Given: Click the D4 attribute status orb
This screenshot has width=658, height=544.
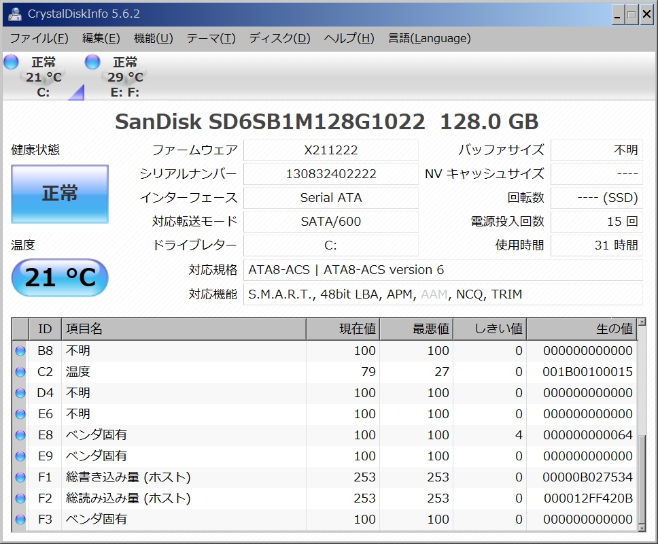Looking at the screenshot, I should click(x=20, y=393).
